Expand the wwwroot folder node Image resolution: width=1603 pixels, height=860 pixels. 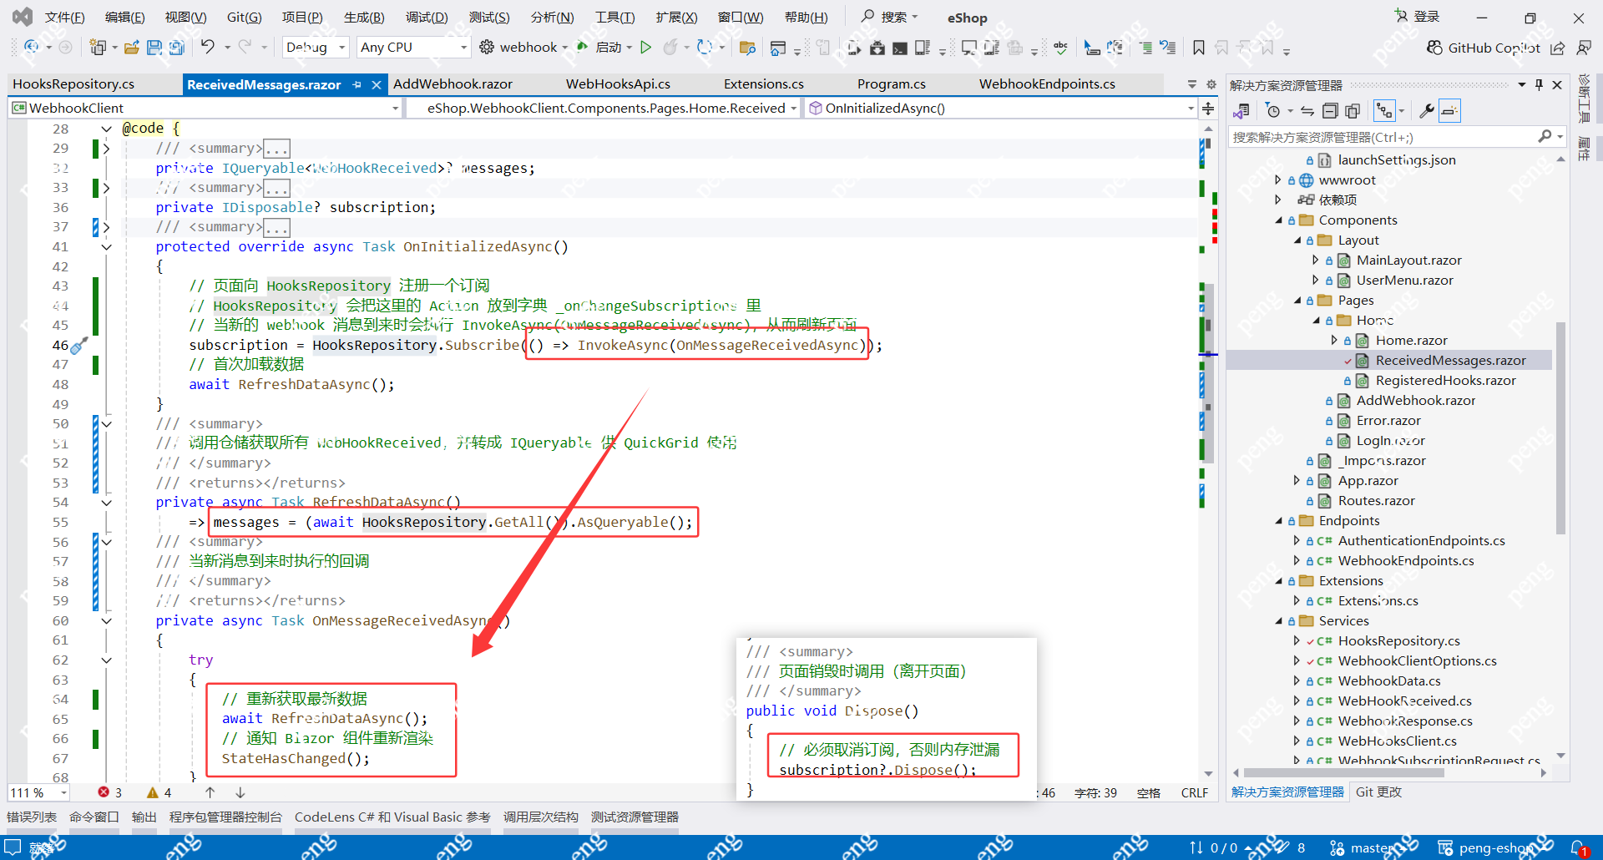pyautogui.click(x=1278, y=180)
